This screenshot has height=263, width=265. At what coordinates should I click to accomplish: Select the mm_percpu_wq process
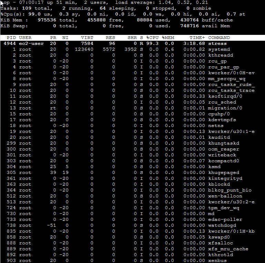227,79
